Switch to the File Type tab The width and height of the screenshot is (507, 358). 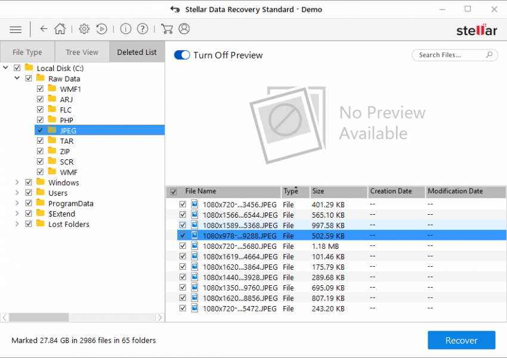[27, 52]
